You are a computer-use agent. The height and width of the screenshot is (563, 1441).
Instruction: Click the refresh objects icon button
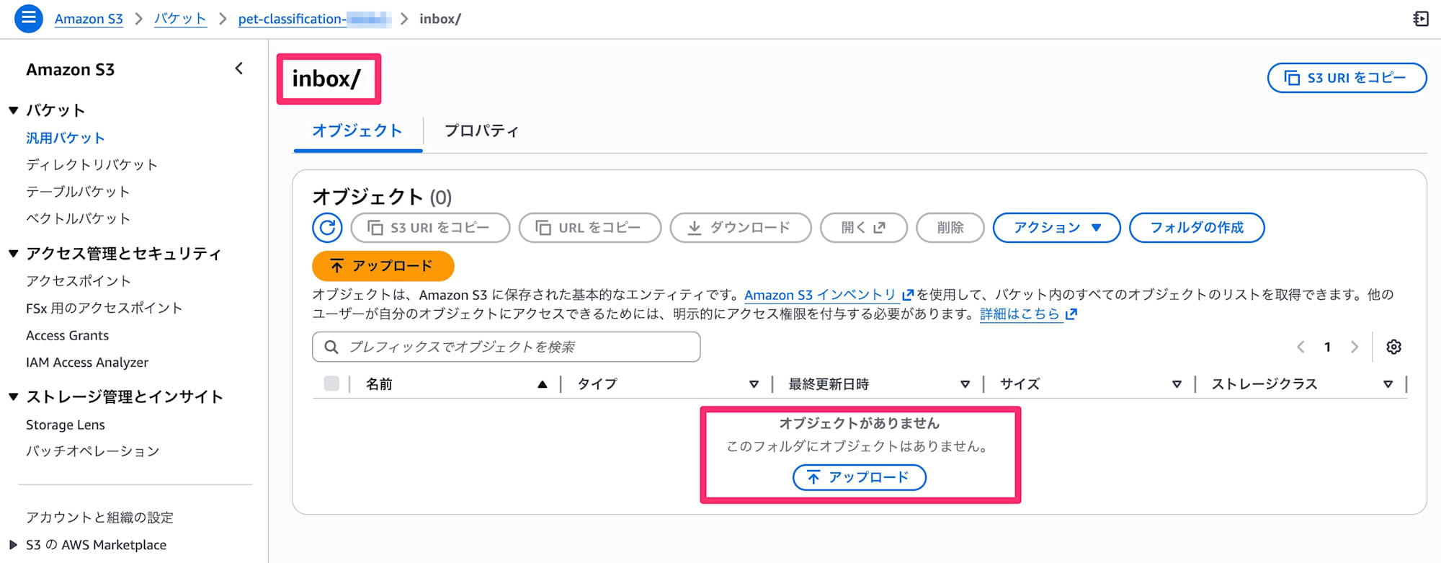[327, 228]
